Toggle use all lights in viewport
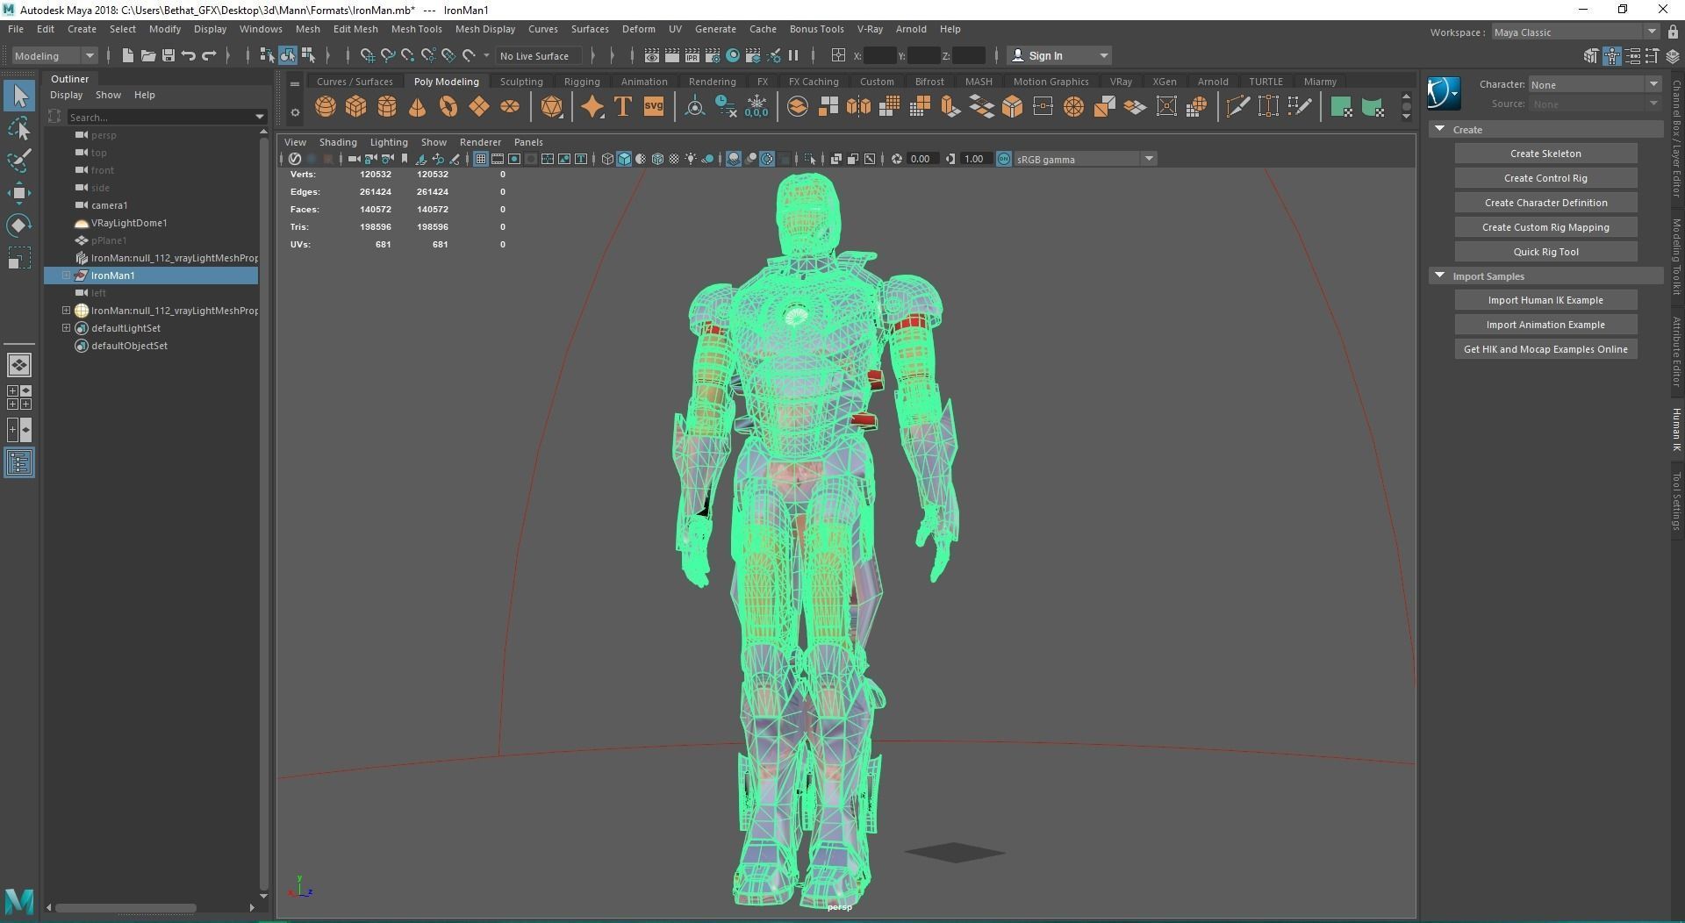 (x=692, y=159)
